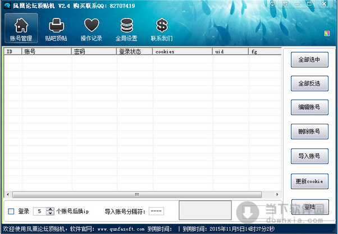The width and height of the screenshot is (338, 234).
Task: Click the 删除账号 button
Action: [x=309, y=132]
